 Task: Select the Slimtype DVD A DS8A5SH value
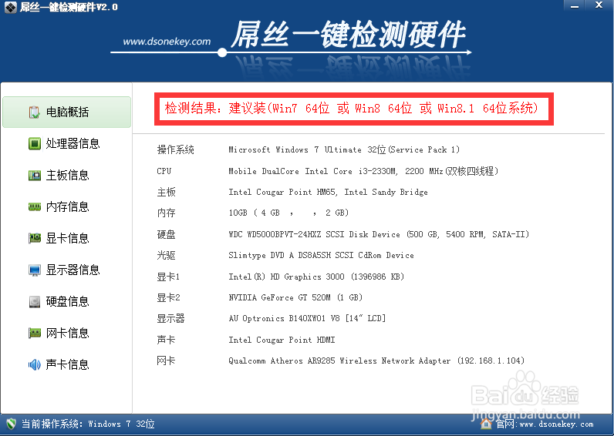pyautogui.click(x=321, y=255)
